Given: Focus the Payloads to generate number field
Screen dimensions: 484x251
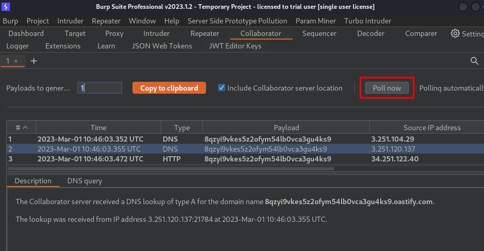Looking at the screenshot, I should point(100,88).
